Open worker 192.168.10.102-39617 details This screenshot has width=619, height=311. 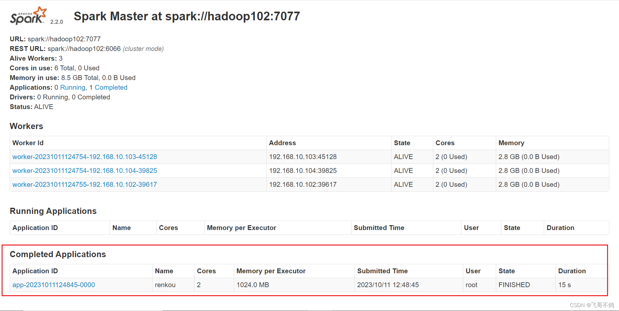click(85, 185)
